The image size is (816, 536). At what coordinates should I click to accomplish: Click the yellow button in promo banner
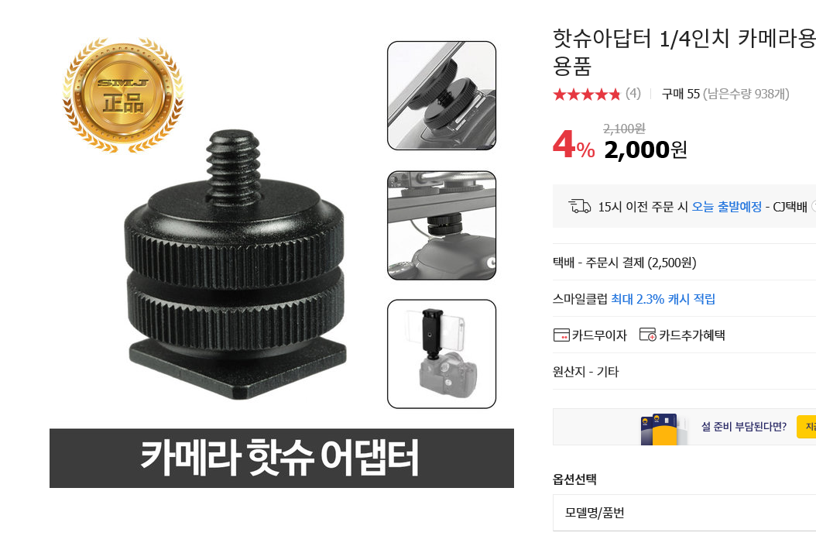(x=807, y=427)
